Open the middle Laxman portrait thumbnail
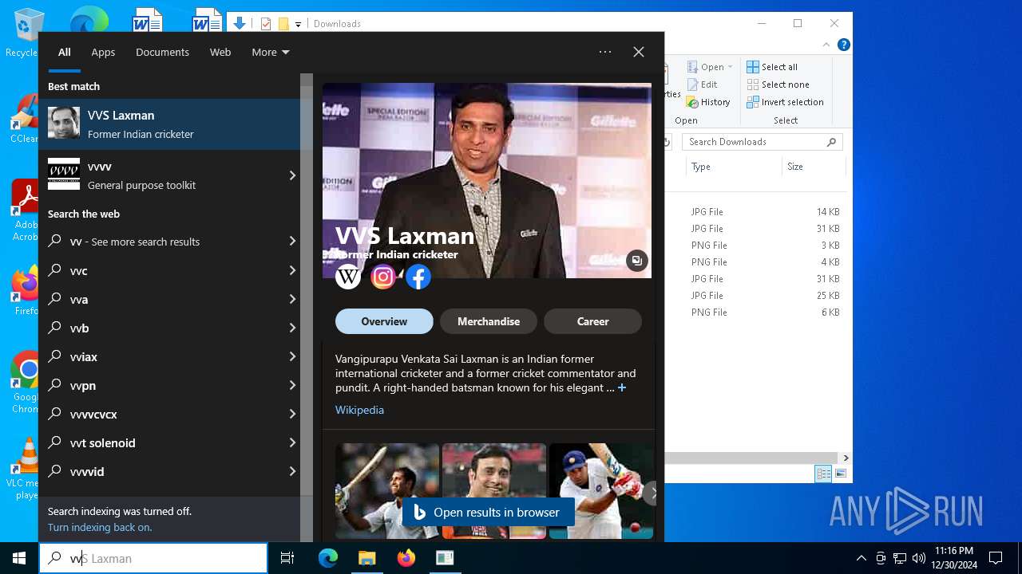This screenshot has width=1022, height=574. (494, 491)
